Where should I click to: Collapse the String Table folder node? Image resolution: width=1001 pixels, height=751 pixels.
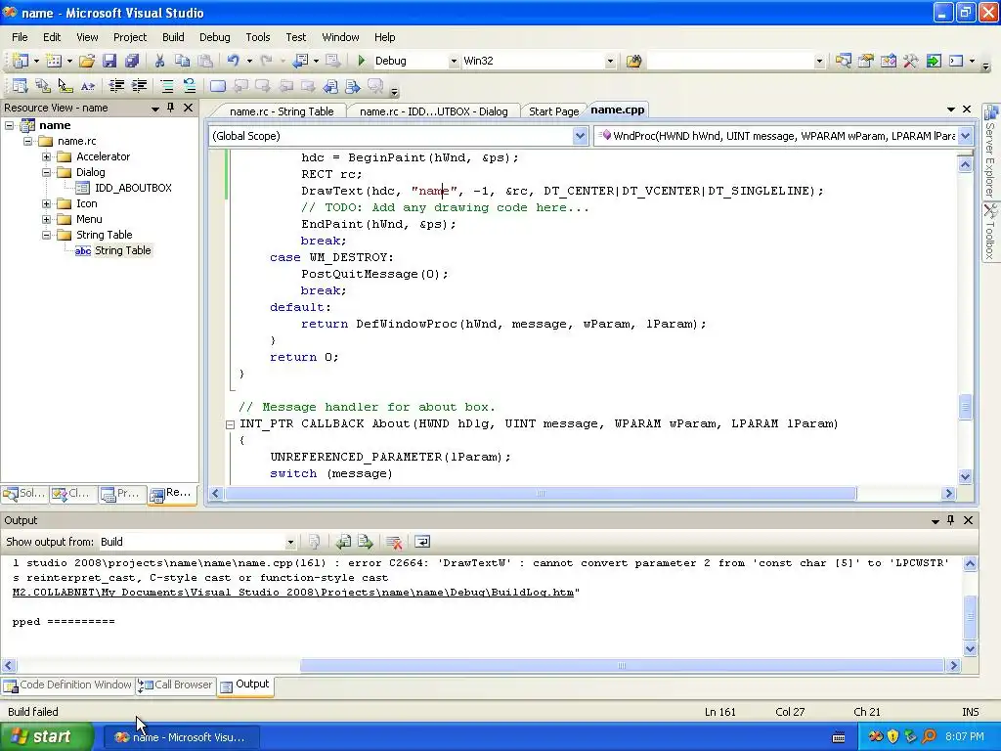tap(46, 235)
